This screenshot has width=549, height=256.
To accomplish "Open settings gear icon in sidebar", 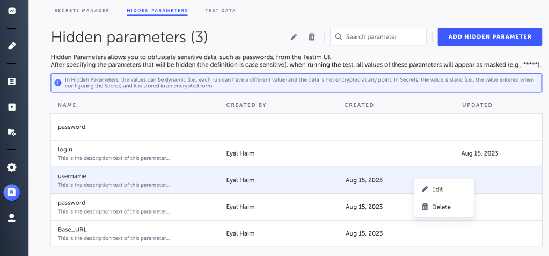I will [12, 167].
